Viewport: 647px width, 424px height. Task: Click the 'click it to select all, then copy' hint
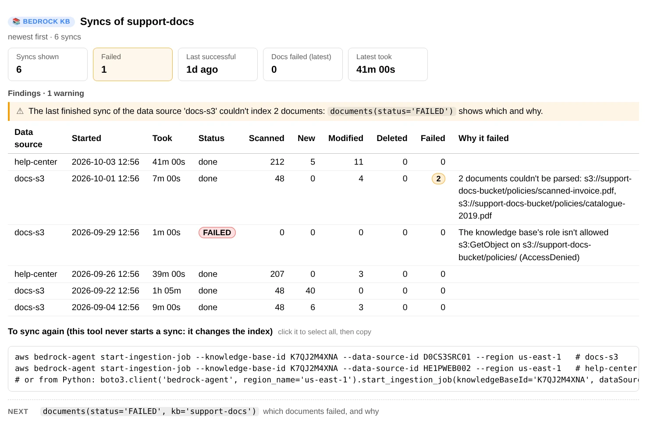tap(324, 332)
